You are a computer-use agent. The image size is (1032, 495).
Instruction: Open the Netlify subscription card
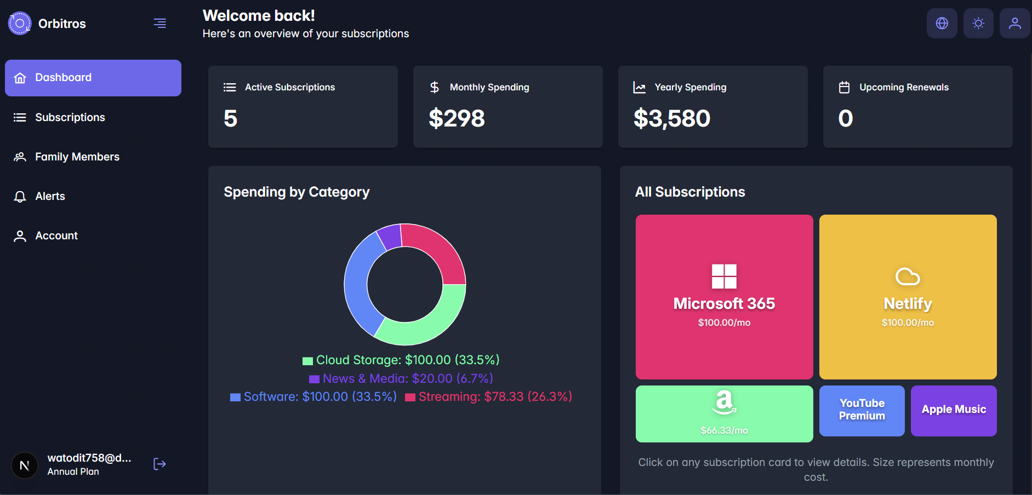(x=908, y=297)
